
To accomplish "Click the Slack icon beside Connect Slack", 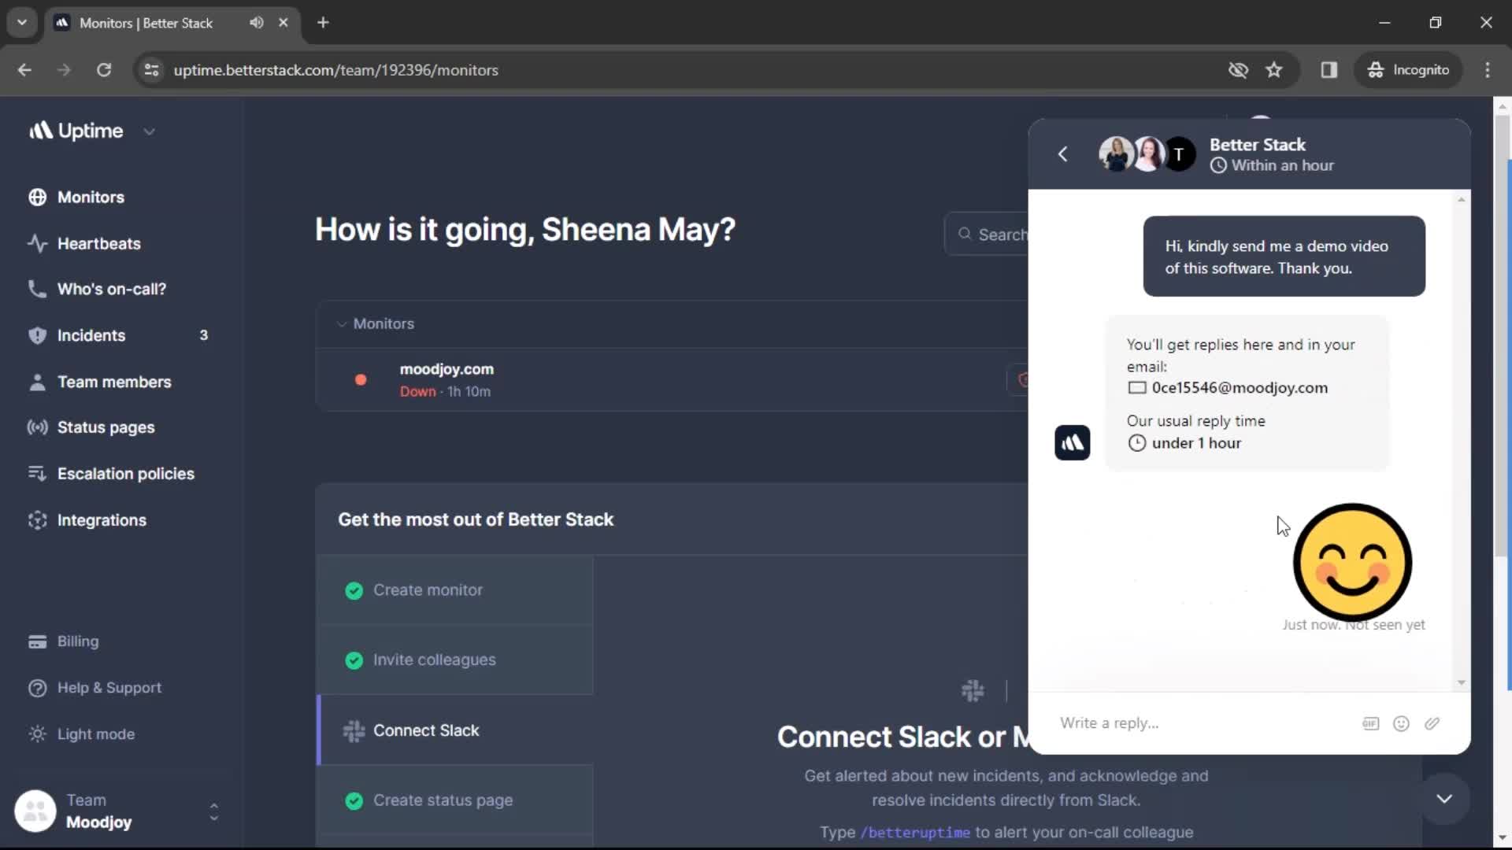I will coord(354,731).
